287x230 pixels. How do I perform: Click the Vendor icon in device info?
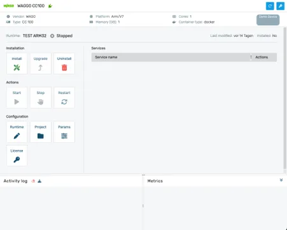8,17
